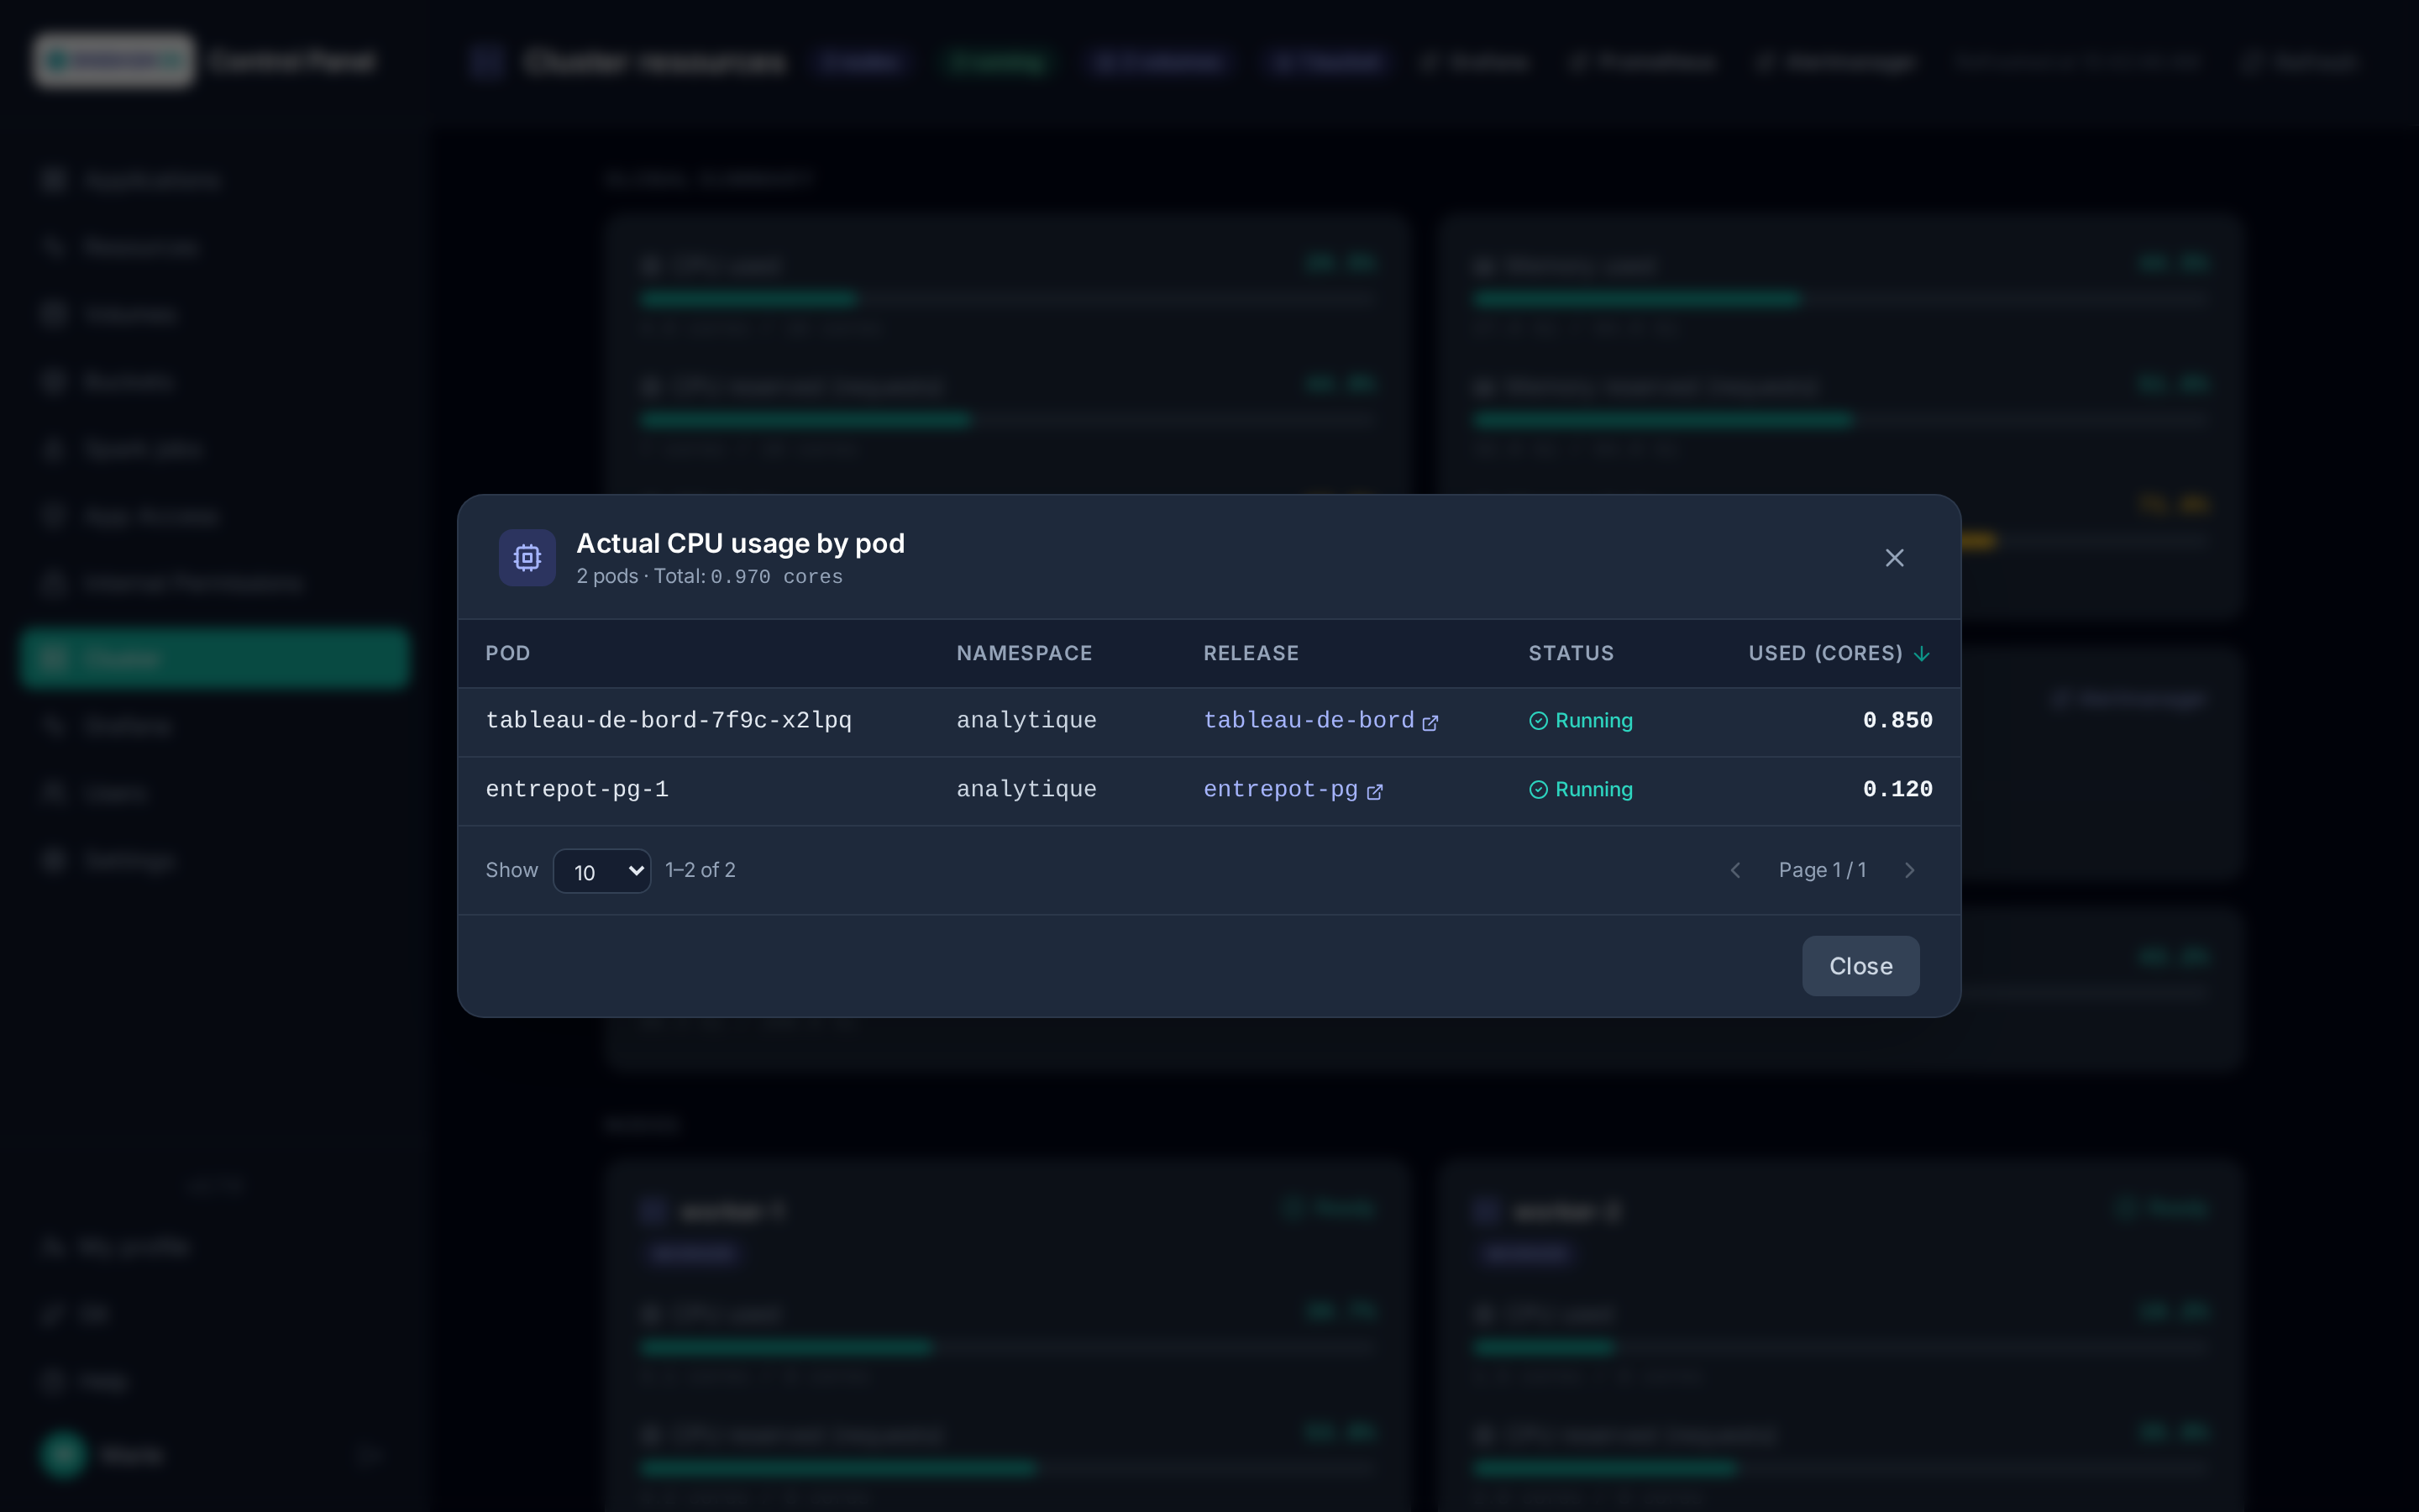Go to the previous page with the left chevron
Viewport: 2419px width, 1512px height.
coord(1735,870)
